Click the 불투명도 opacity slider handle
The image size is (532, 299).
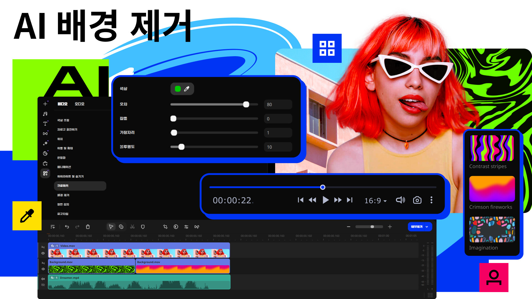click(181, 147)
